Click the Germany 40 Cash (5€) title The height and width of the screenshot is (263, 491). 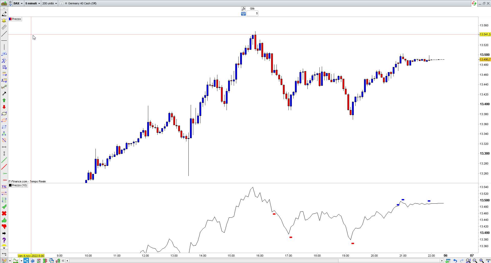82,3
